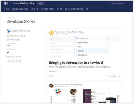The image size is (134, 104).
Task: Open the Medium logo in header
Action: pyautogui.click(x=6, y=3)
